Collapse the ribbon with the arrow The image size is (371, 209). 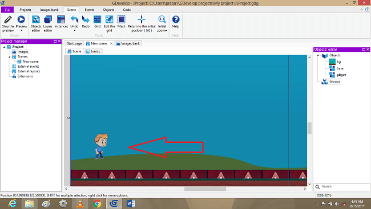(361, 10)
